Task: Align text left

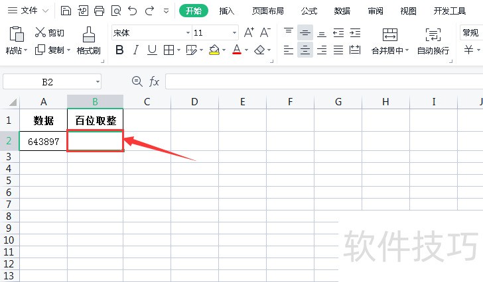Action: pyautogui.click(x=289, y=50)
